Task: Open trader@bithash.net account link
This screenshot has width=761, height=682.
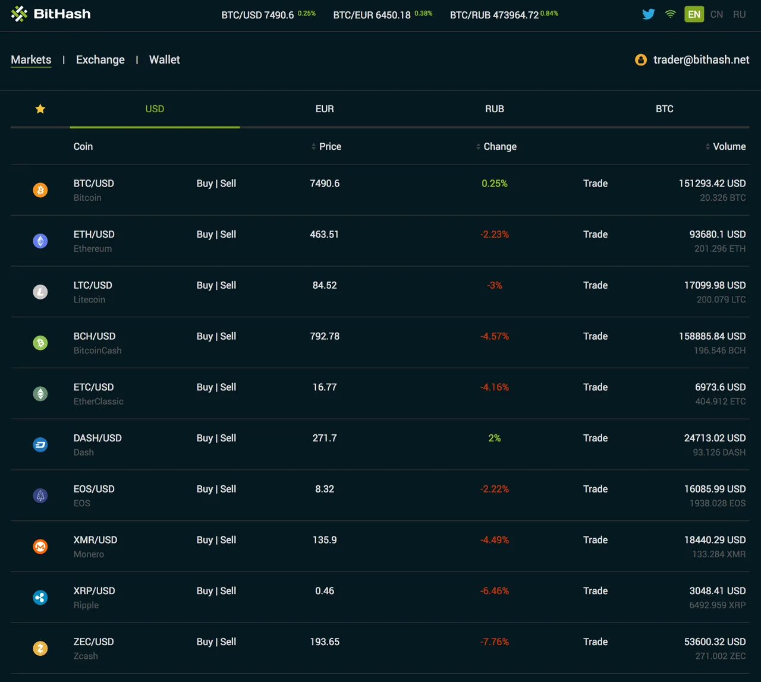Action: (701, 59)
